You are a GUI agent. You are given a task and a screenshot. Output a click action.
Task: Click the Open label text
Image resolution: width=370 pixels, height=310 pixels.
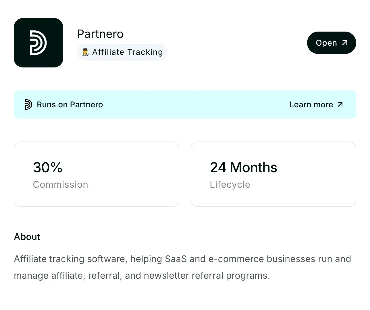(326, 43)
